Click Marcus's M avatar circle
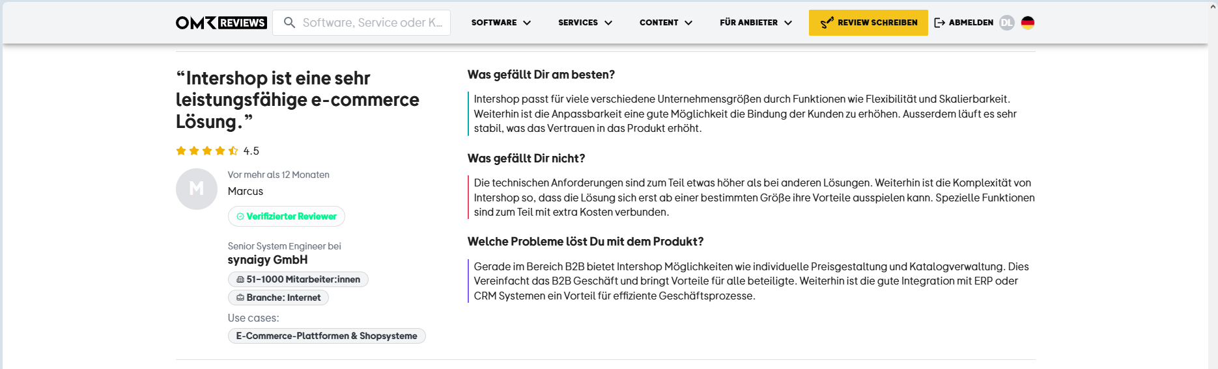Image resolution: width=1218 pixels, height=369 pixels. pos(196,189)
